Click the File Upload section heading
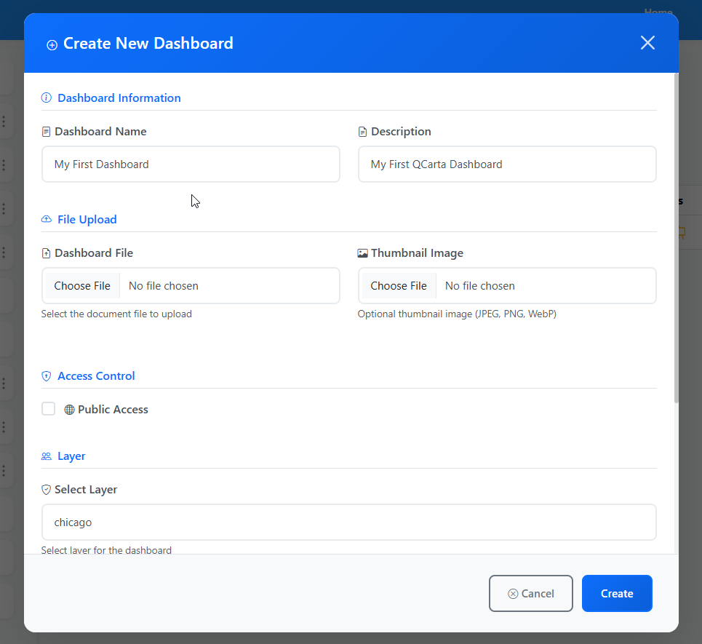 (x=87, y=220)
